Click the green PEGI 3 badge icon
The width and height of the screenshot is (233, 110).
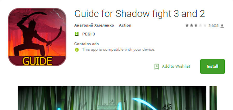(x=77, y=34)
